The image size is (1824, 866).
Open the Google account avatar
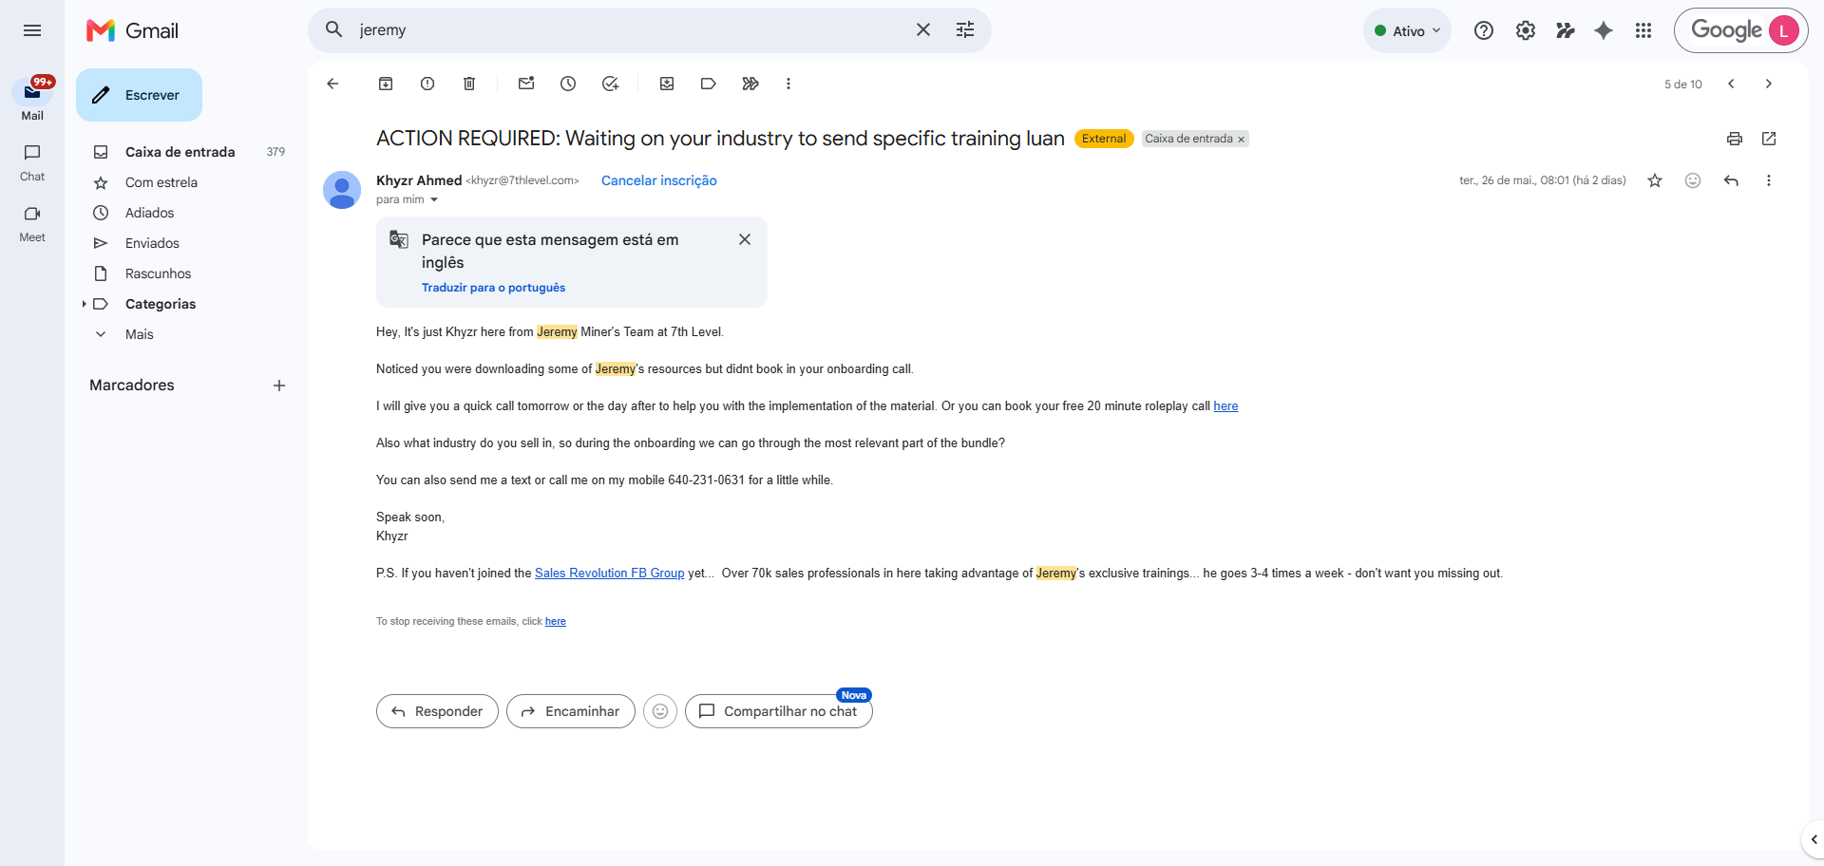coord(1783,30)
